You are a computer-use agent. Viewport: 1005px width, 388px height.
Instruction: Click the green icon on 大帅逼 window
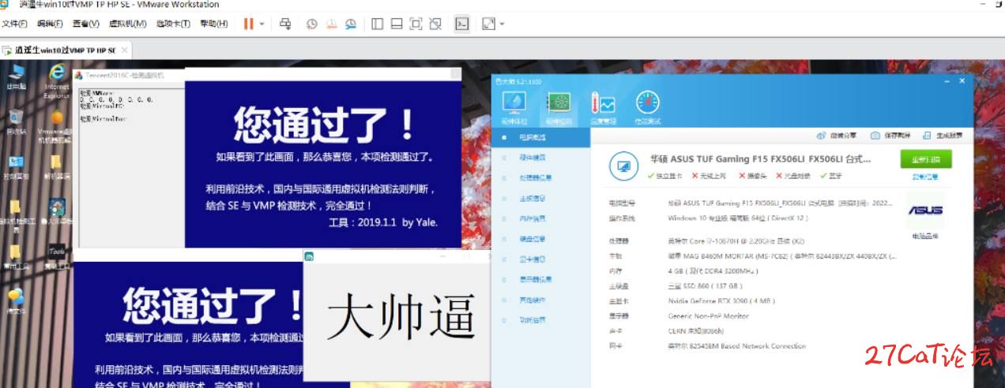pyautogui.click(x=311, y=256)
